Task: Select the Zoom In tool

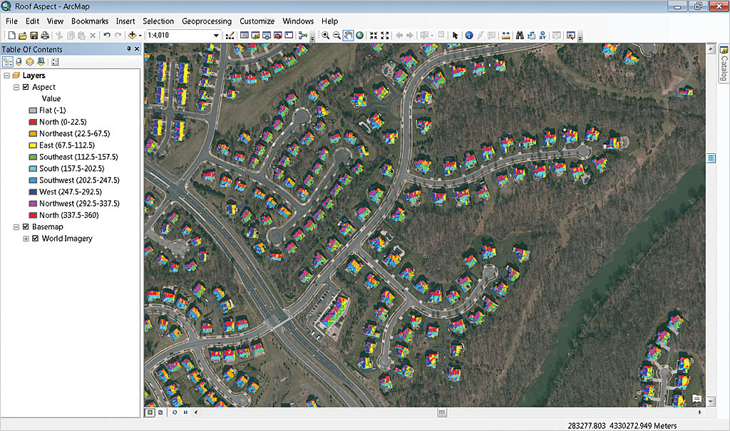Action: pos(325,36)
